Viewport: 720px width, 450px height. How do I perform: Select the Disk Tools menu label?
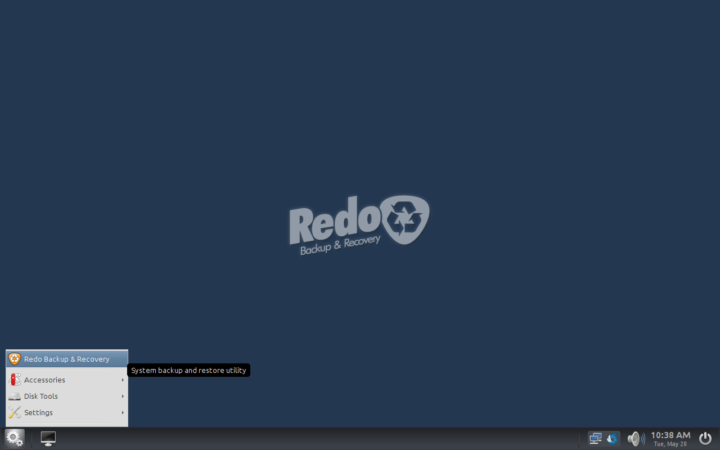[41, 396]
